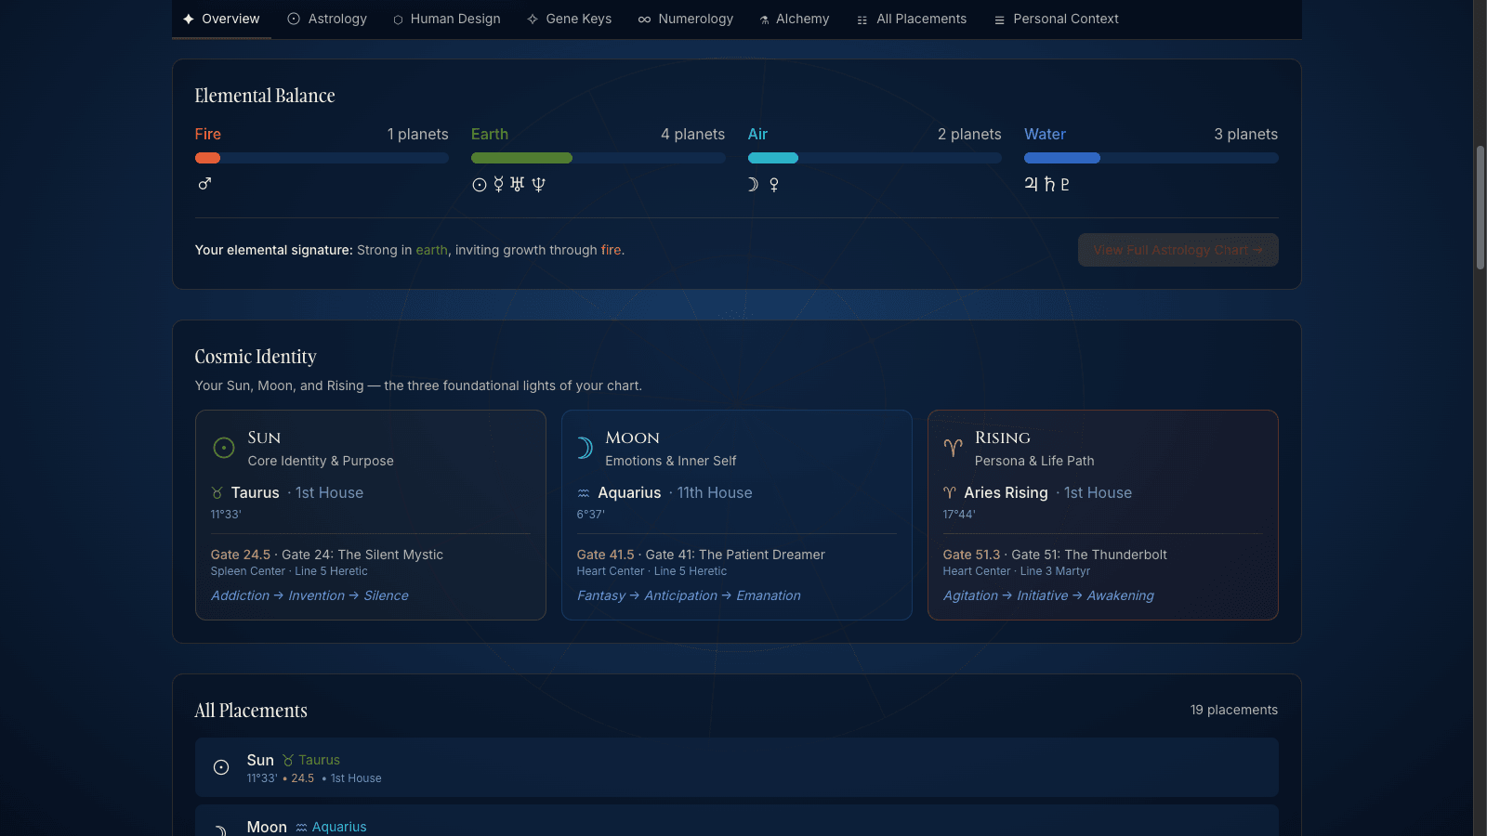Viewport: 1487px width, 836px height.
Task: Click the crescent icon in Moon card
Action: pos(585,448)
